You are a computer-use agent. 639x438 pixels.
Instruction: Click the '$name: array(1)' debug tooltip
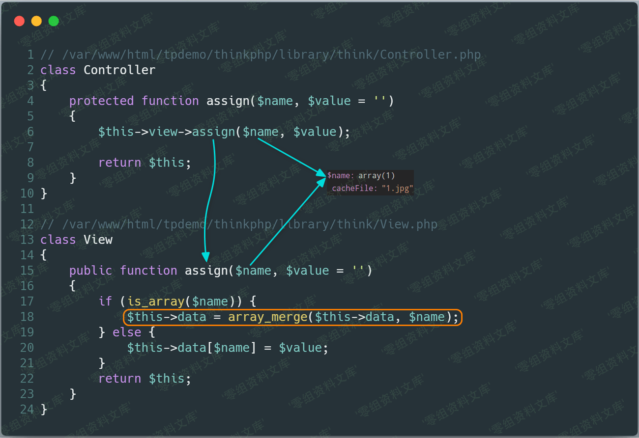click(361, 176)
